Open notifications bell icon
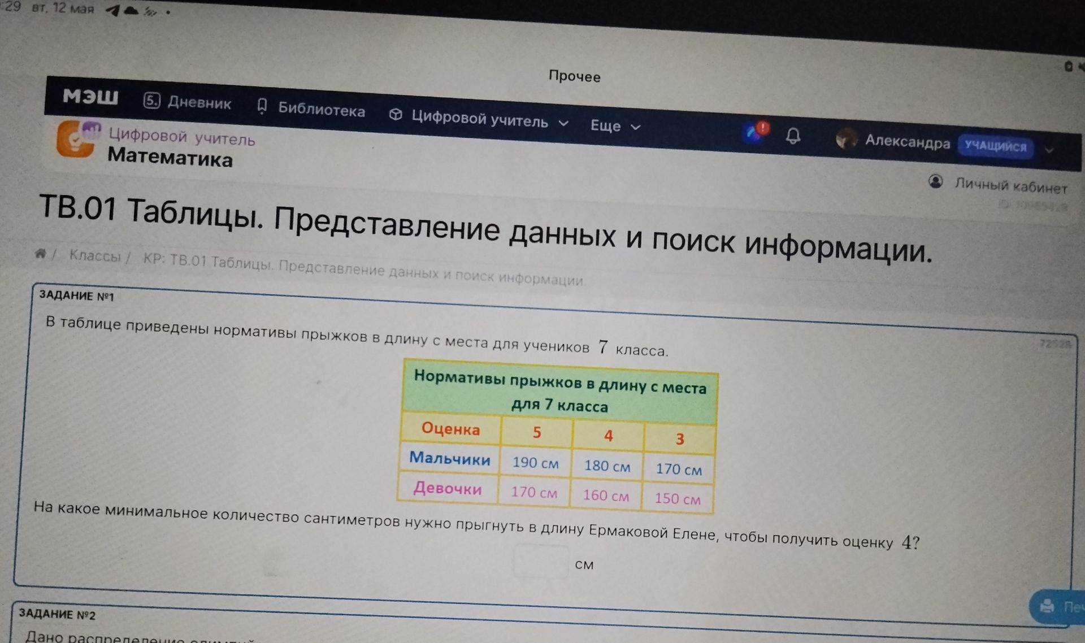The width and height of the screenshot is (1085, 643). (x=793, y=136)
